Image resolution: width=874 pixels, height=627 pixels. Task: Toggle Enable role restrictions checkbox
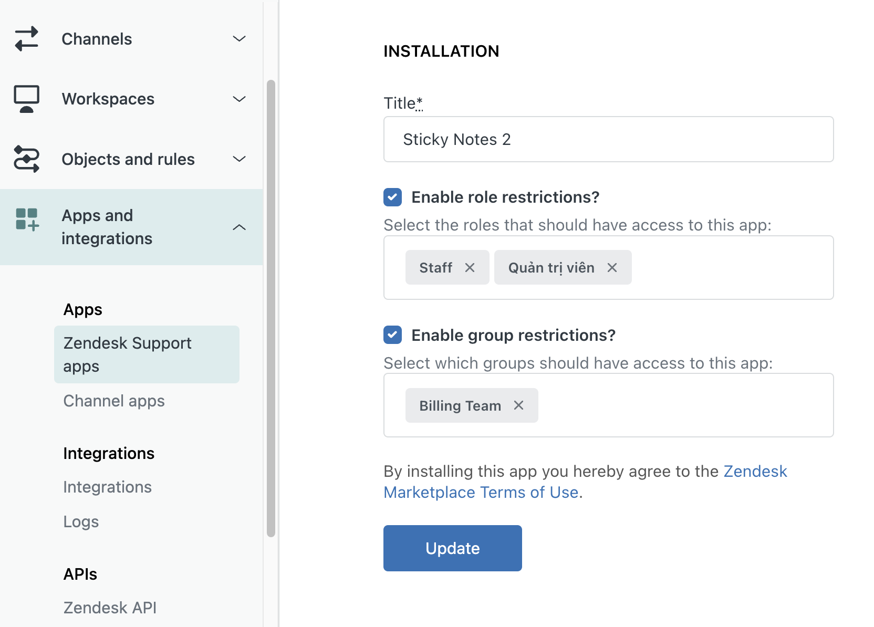pos(393,197)
